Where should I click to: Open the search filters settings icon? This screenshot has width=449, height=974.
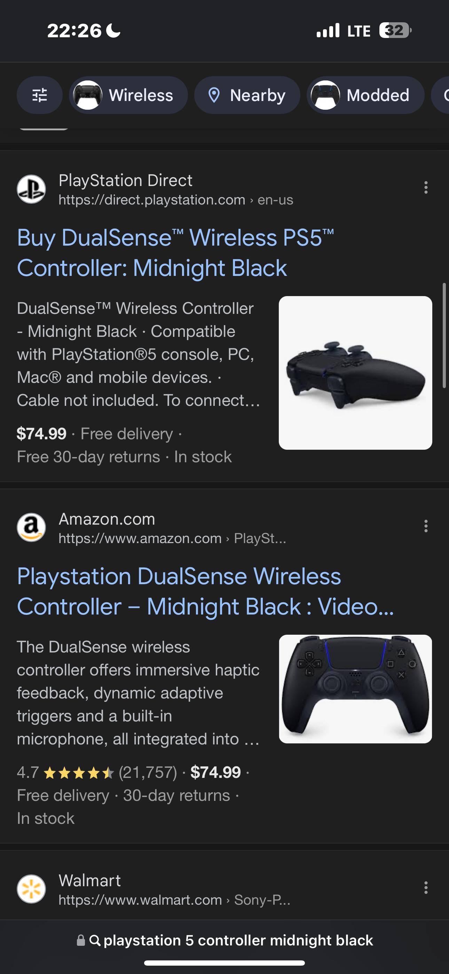tap(39, 95)
